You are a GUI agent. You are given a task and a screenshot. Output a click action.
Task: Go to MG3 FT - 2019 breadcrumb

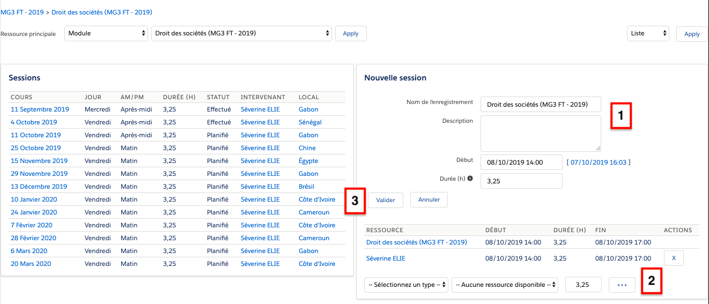(22, 12)
